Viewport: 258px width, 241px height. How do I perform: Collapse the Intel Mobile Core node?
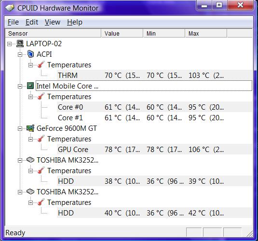(20, 86)
